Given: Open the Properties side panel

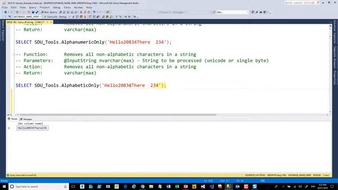Looking at the screenshot, I should point(335,78).
